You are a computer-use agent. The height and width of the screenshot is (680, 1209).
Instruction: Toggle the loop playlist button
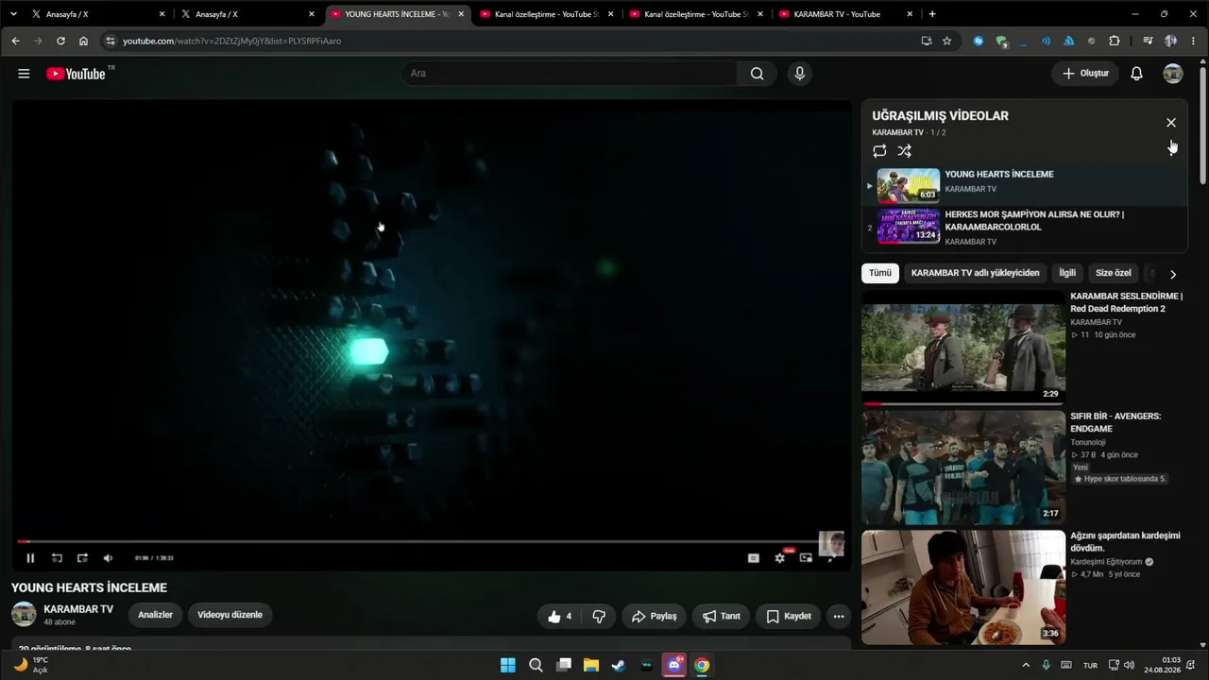[879, 151]
